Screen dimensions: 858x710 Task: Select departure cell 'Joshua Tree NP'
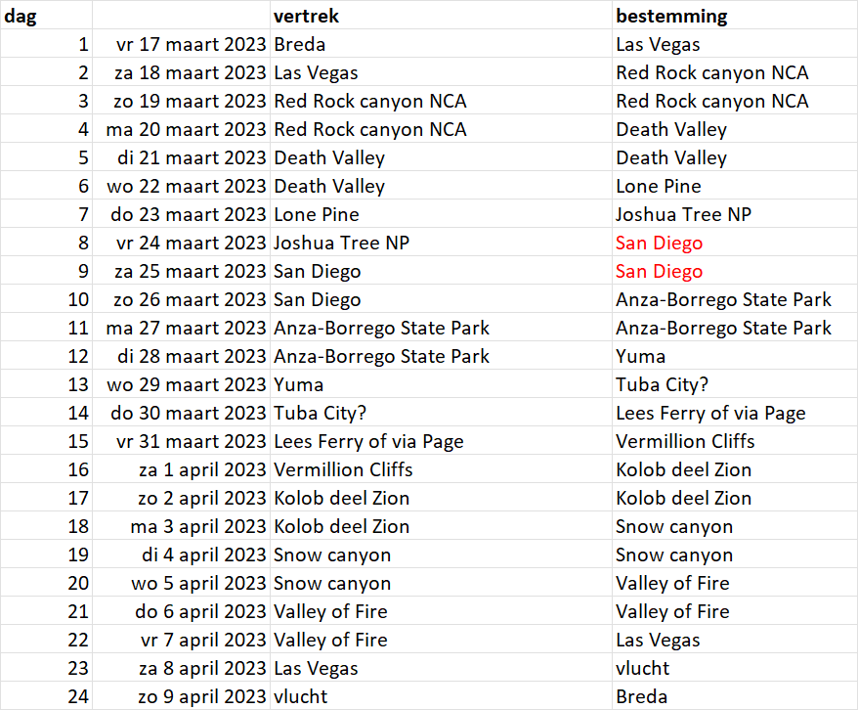click(341, 243)
